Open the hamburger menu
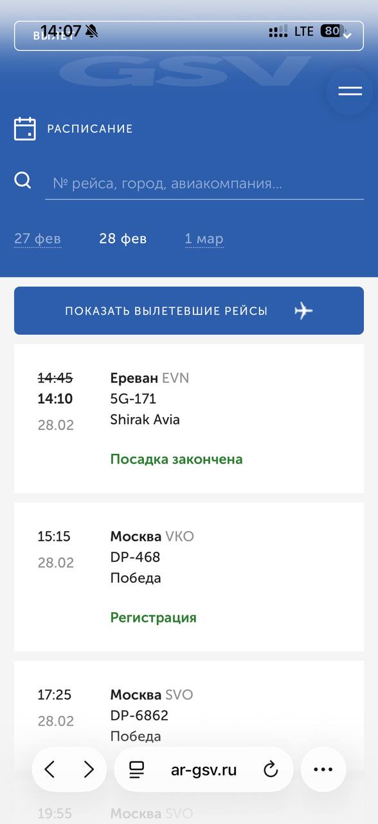The width and height of the screenshot is (378, 824). point(349,91)
